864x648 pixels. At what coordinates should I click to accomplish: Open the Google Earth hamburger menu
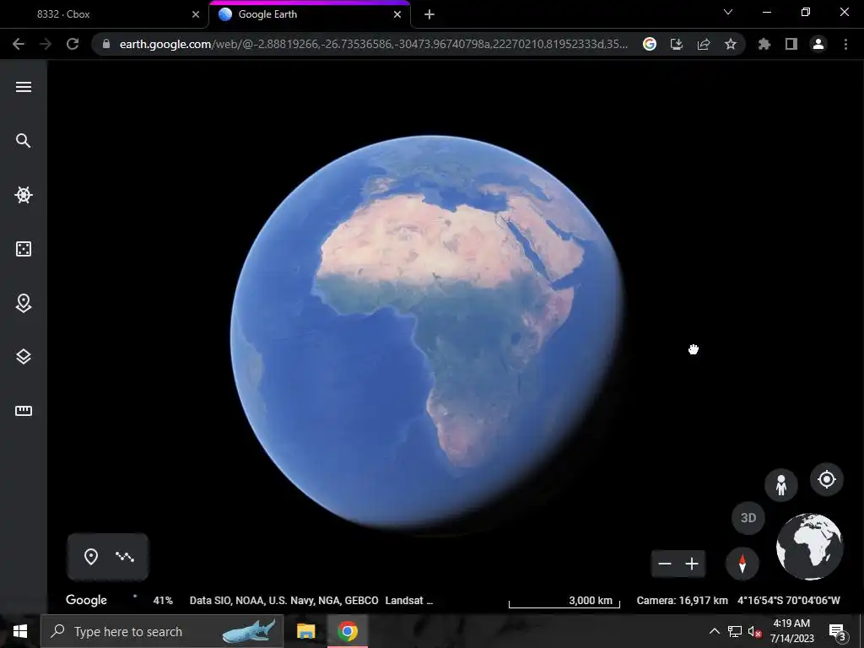pyautogui.click(x=23, y=87)
